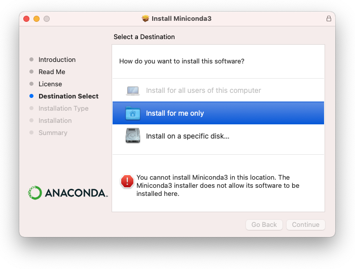The height and width of the screenshot is (269, 355).
Task: Go to the Introduction step
Action: pos(57,60)
